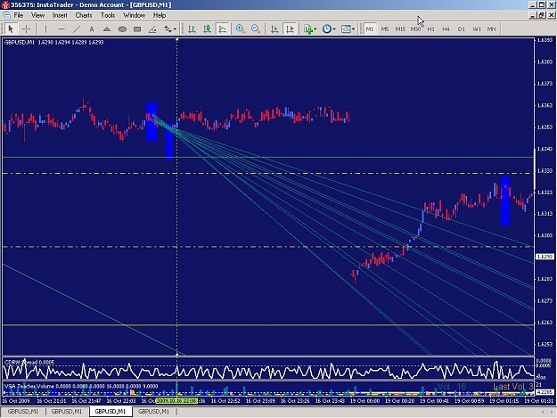Select the text label tool (A)

[92, 29]
